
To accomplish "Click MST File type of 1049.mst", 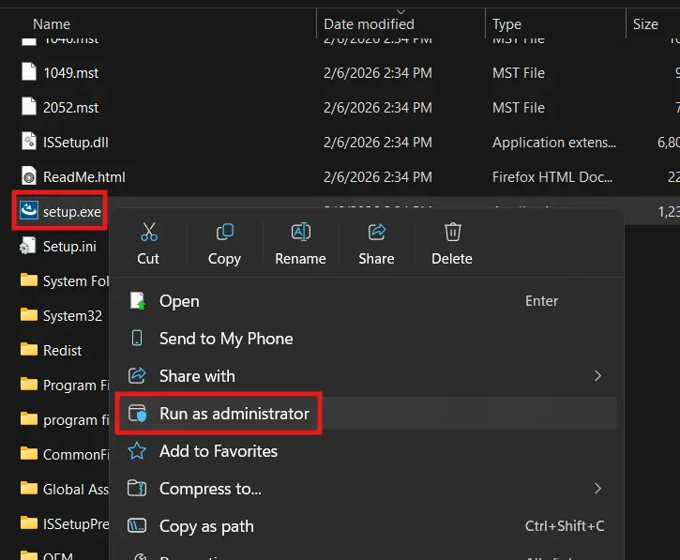I will pyautogui.click(x=519, y=73).
